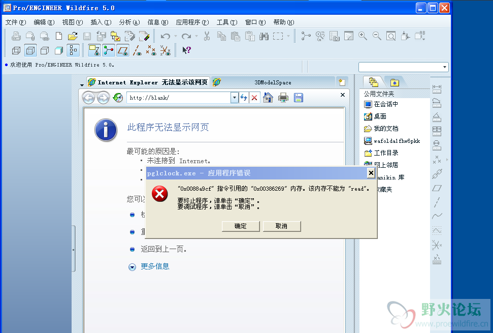Image resolution: width=493 pixels, height=333 pixels.
Task: Select Internet Explorer 无法显示该网页 tab
Action: tap(148, 82)
